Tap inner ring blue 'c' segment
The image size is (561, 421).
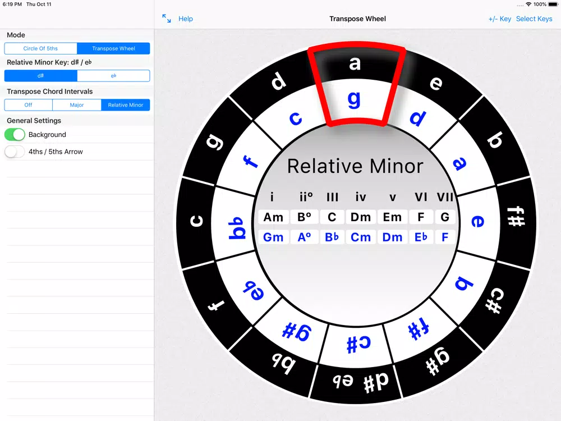(296, 118)
